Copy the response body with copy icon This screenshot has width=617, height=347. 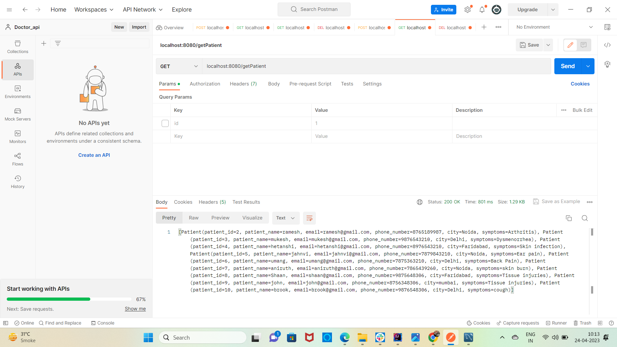click(x=568, y=218)
